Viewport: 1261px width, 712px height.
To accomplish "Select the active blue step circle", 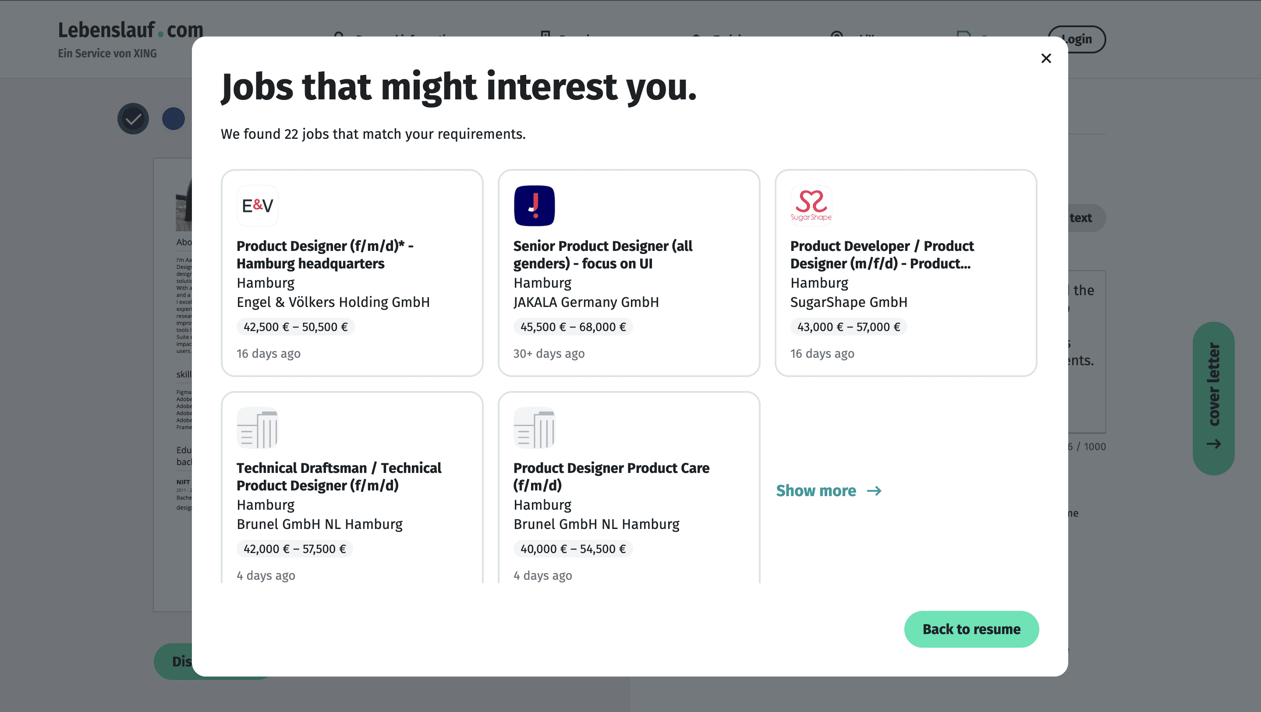I will 172,118.
